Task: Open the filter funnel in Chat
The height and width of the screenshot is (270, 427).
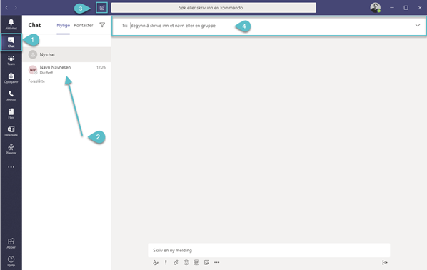Action: tap(102, 25)
